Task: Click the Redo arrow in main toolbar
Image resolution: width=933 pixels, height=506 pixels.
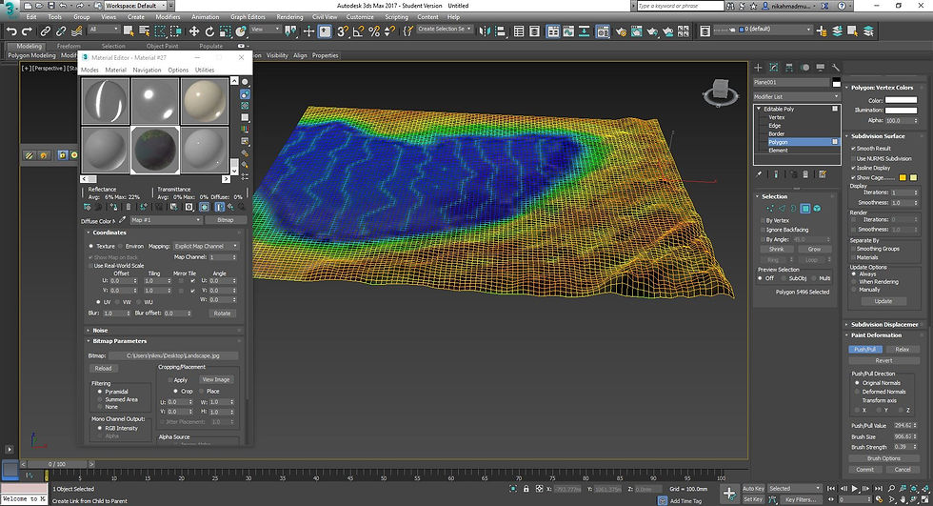Action: 27,31
